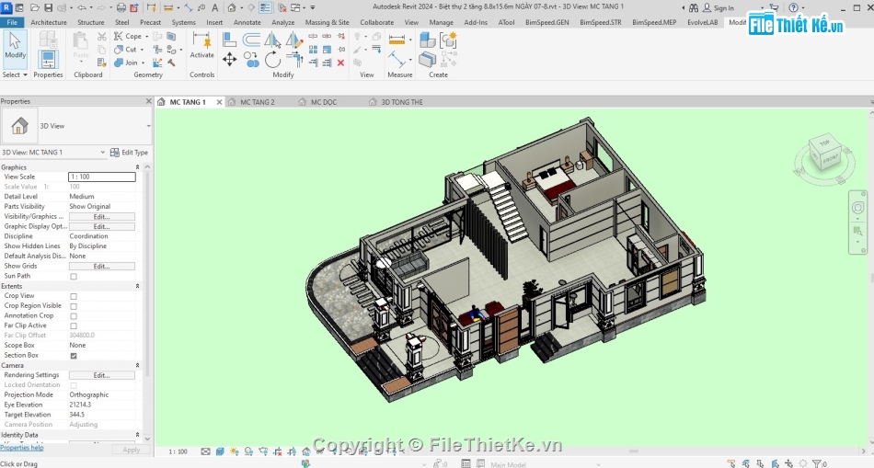This screenshot has width=874, height=468.
Task: Click Show Grids Edit button
Action: click(x=101, y=267)
